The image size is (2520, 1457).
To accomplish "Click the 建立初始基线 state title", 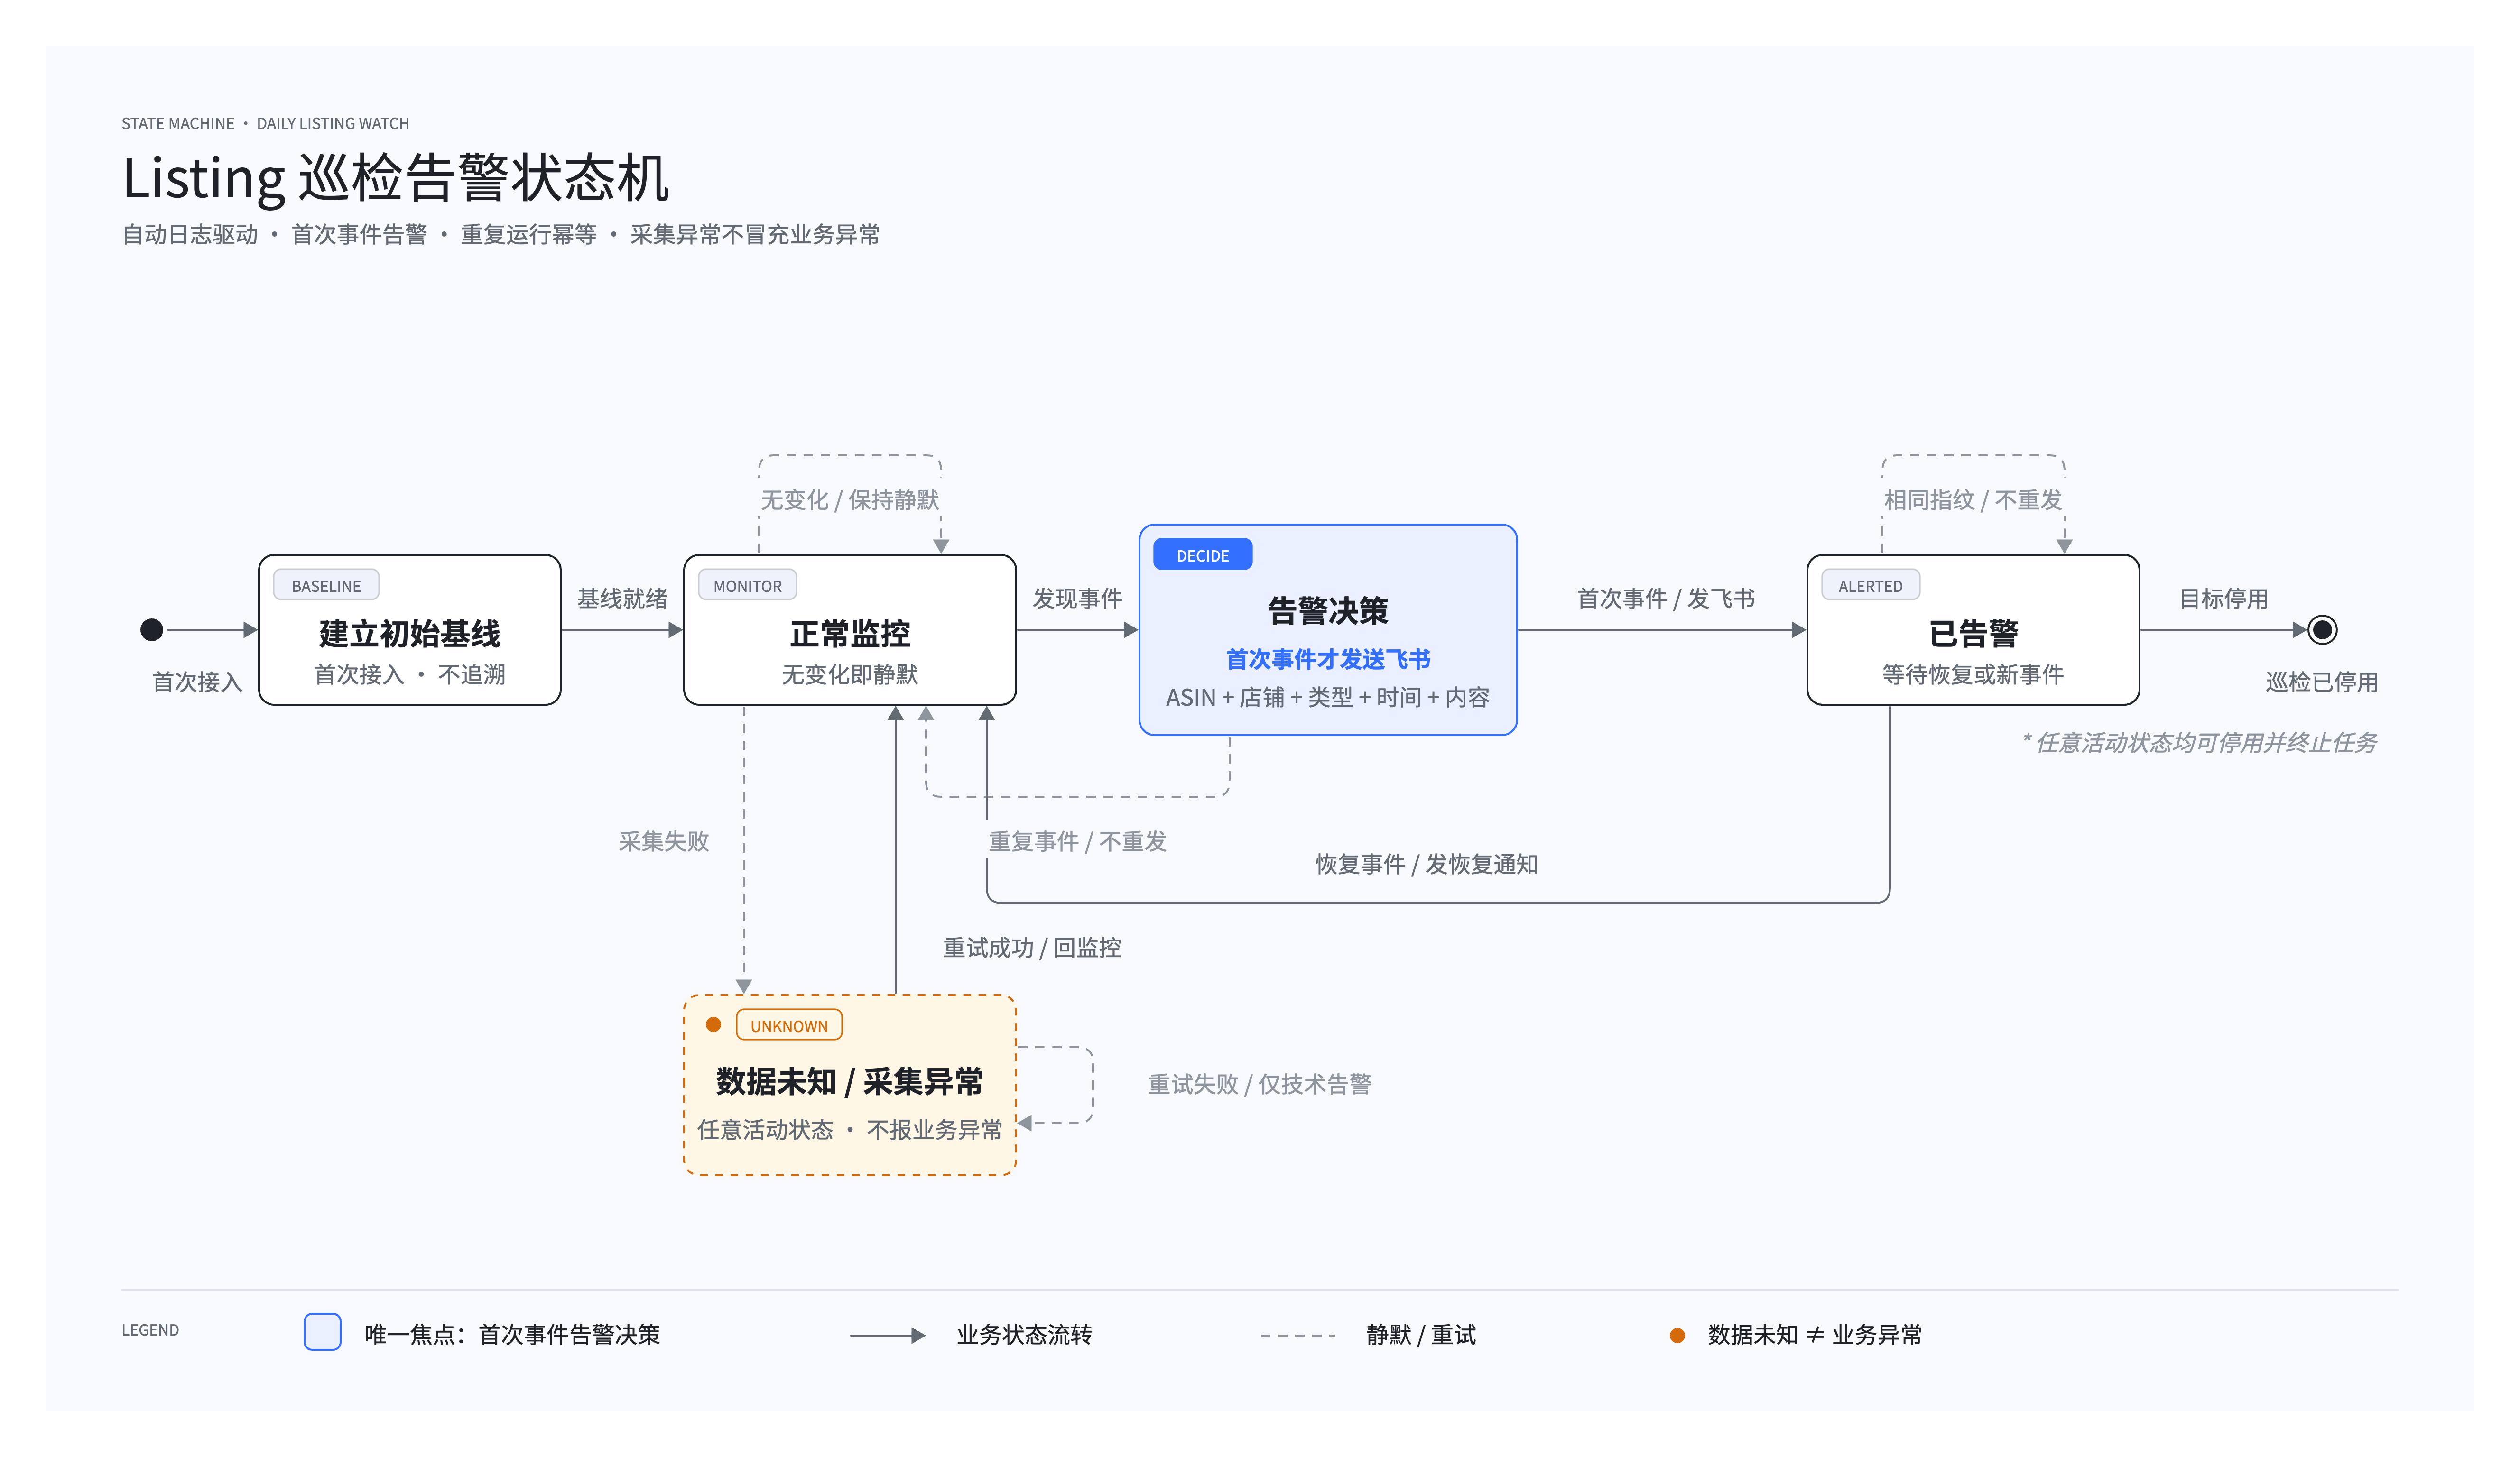I will coord(409,633).
